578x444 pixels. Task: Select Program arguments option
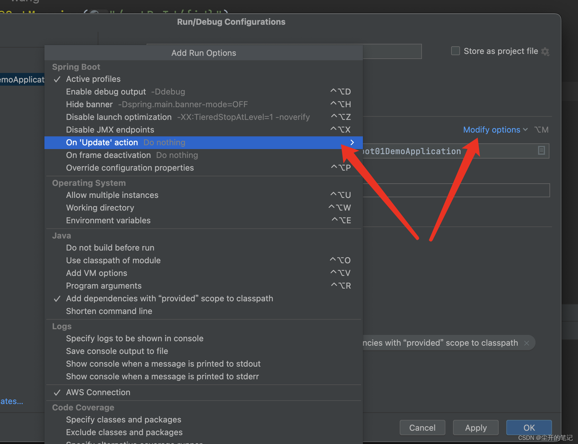coord(204,286)
